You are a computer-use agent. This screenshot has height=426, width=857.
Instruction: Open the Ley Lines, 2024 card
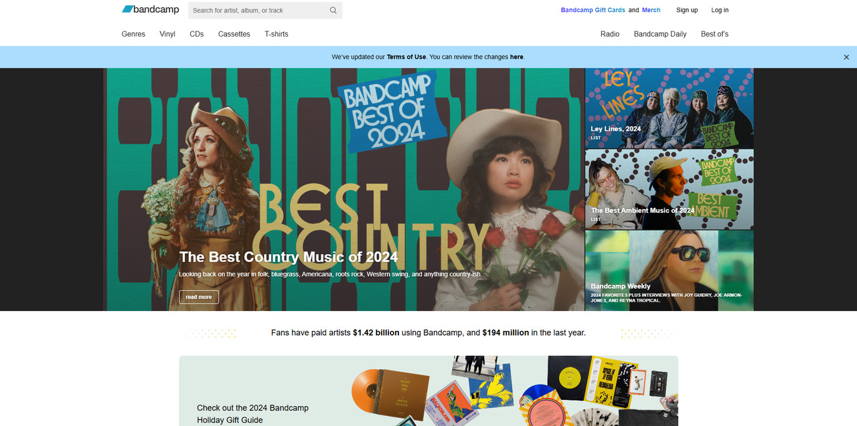670,108
